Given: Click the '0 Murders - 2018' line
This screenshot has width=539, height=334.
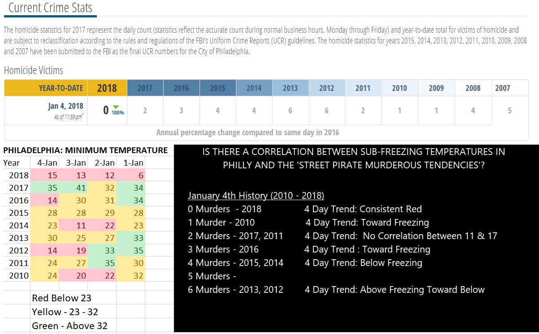Looking at the screenshot, I should [224, 209].
